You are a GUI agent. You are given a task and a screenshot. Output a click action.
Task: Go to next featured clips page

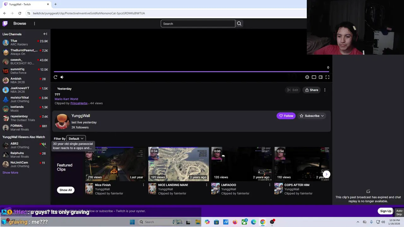point(326,174)
